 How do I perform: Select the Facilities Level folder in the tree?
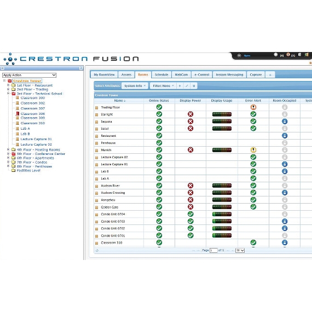(x=28, y=170)
